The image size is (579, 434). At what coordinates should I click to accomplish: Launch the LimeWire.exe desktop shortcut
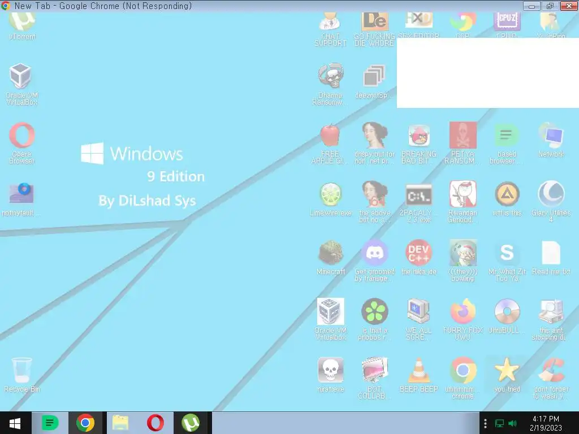(330, 199)
